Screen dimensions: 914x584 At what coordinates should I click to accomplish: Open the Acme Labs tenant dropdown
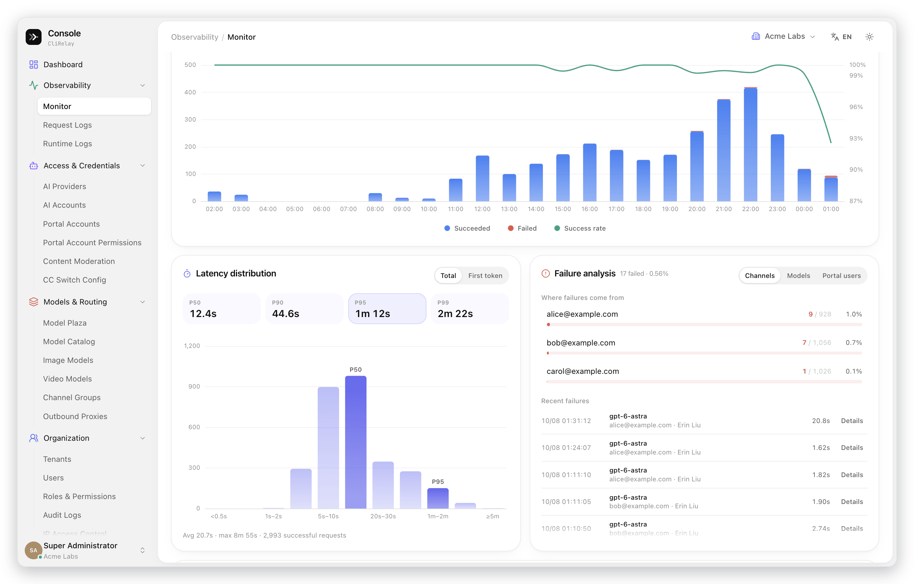tap(784, 36)
